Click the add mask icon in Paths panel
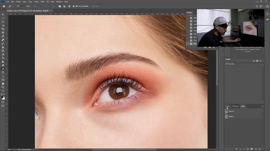270x151 pixels. (251, 149)
